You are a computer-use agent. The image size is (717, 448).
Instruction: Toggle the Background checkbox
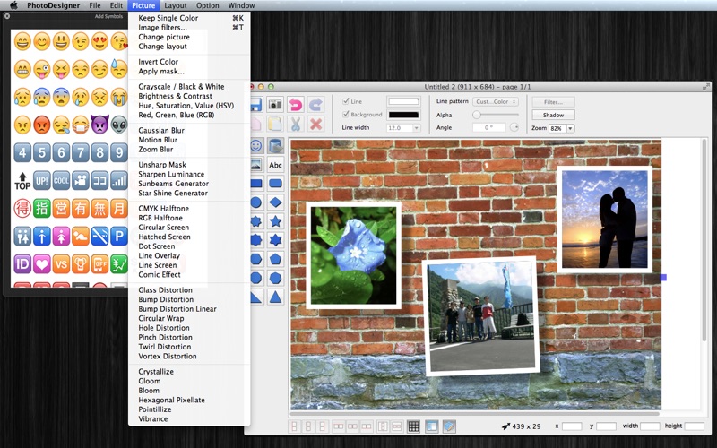(x=346, y=115)
